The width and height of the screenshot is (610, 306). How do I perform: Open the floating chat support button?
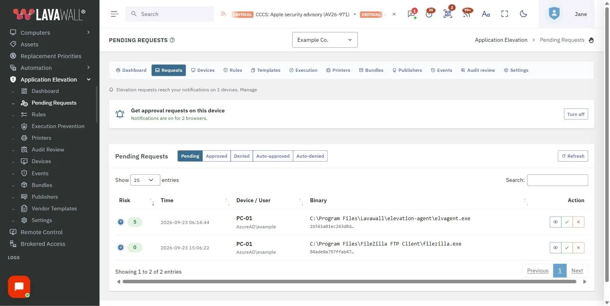pos(19,287)
